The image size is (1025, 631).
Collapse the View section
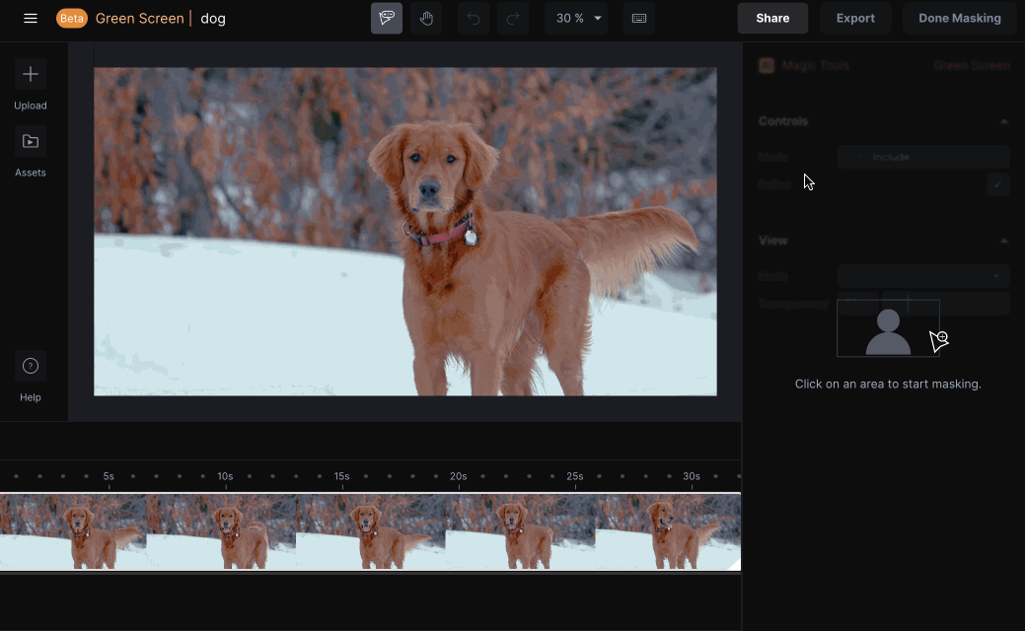1003,241
